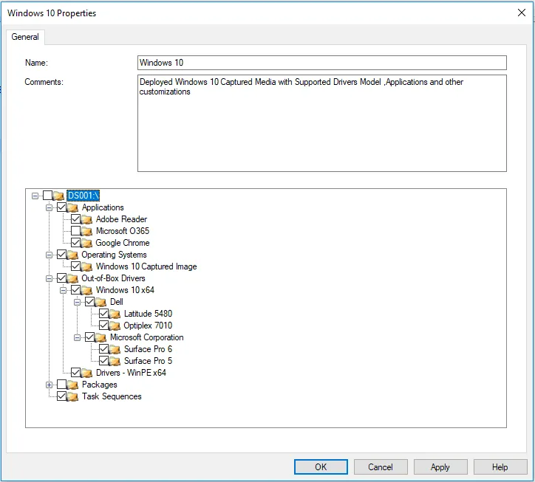Click the Apply button
The width and height of the screenshot is (535, 482).
click(x=440, y=467)
